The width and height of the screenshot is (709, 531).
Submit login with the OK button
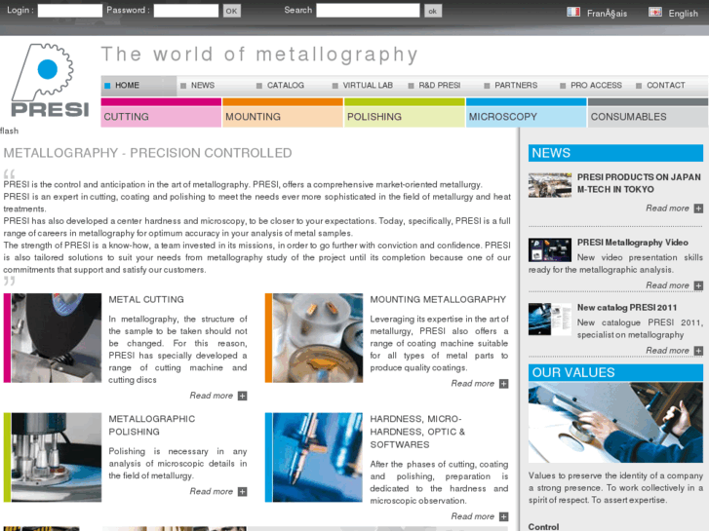coord(231,11)
